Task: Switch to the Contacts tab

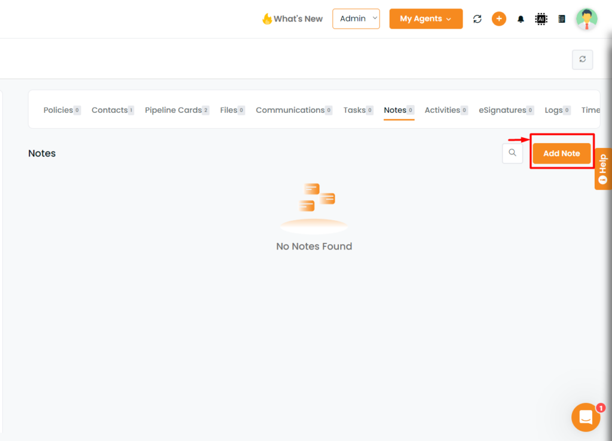Action: (113, 110)
